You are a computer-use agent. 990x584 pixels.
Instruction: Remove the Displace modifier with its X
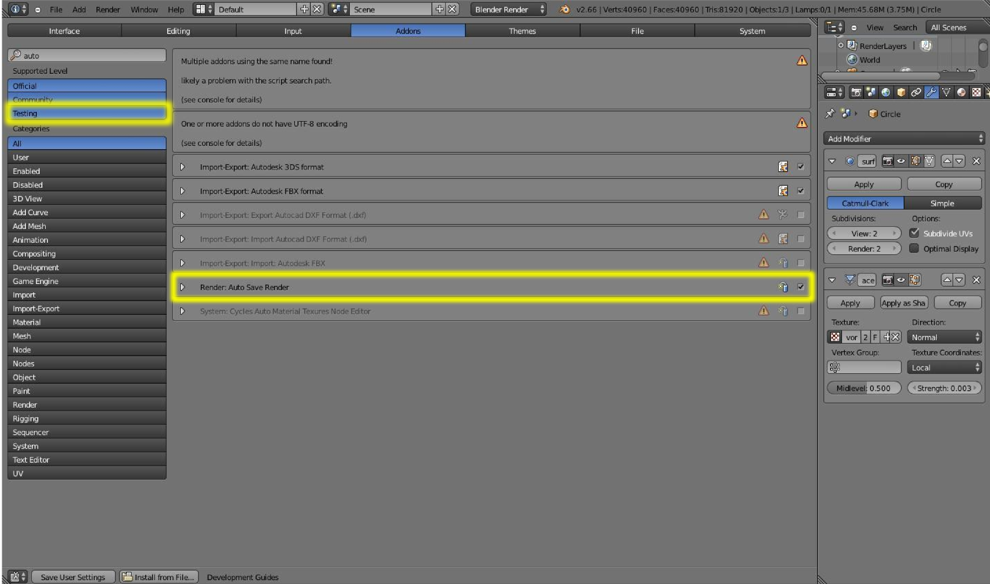(x=976, y=280)
